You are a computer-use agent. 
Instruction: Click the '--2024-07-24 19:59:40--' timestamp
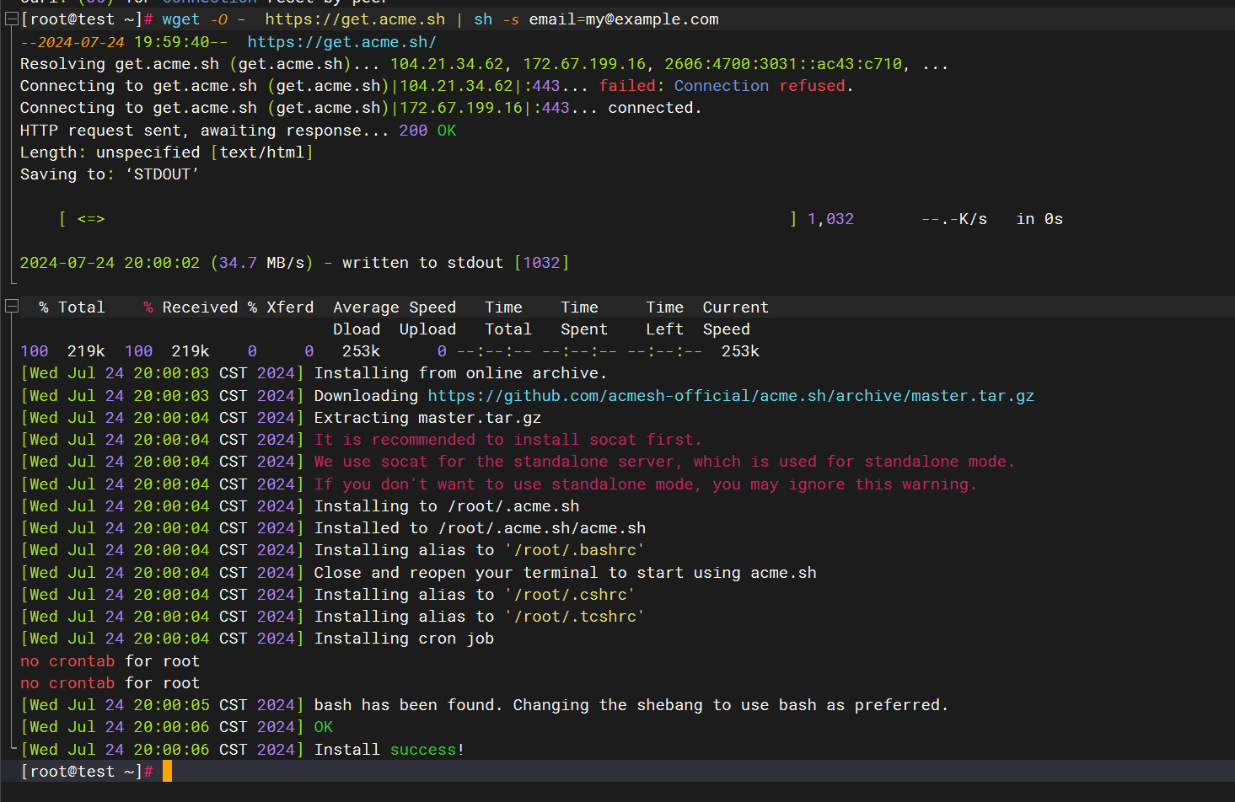click(124, 42)
